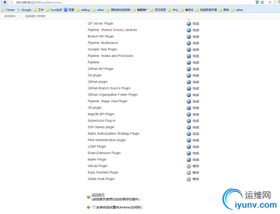Click the status ball for Pipeline: Multibranch
The width and height of the screenshot is (280, 214).
click(189, 43)
